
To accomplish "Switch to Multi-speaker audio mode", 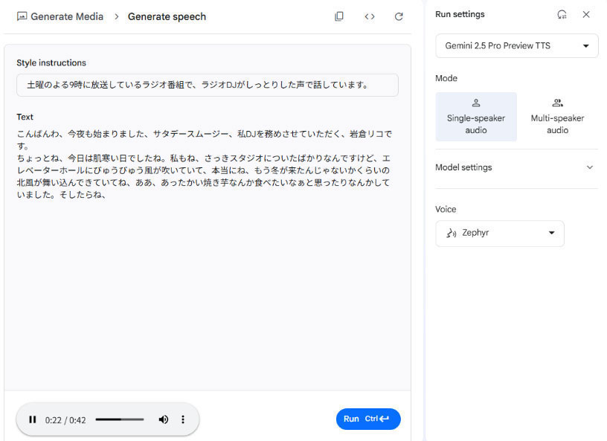I will point(557,117).
